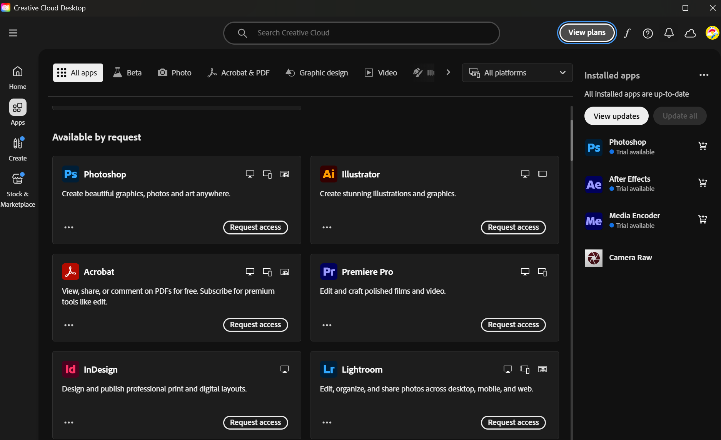Request access to Photoshop

pos(255,228)
